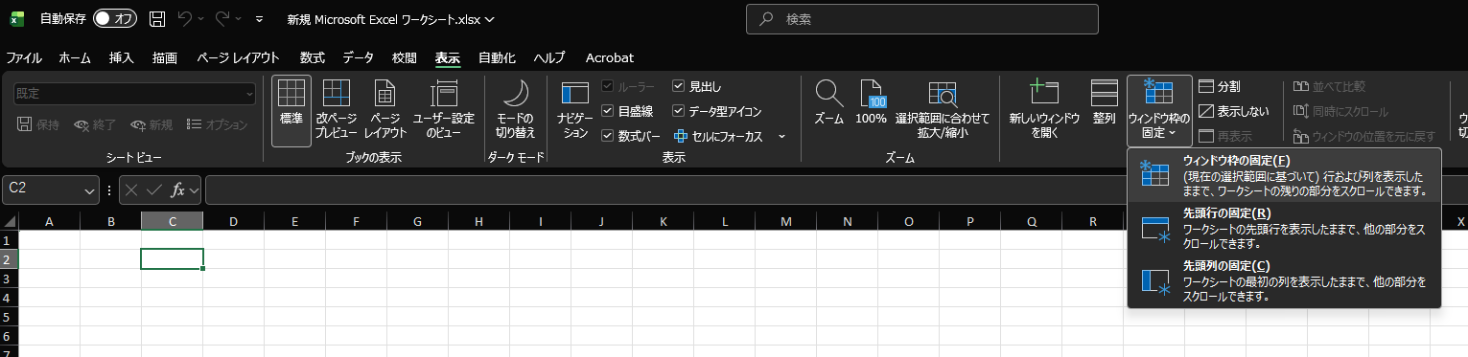Open the セルにフォーカス dropdown arrow
The image size is (1468, 357).
[781, 136]
